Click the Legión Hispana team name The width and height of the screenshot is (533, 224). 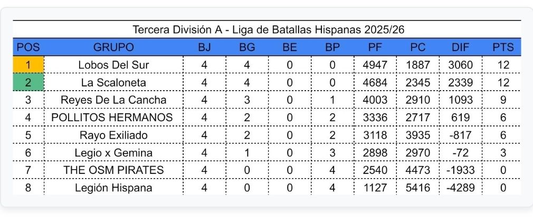(x=113, y=188)
